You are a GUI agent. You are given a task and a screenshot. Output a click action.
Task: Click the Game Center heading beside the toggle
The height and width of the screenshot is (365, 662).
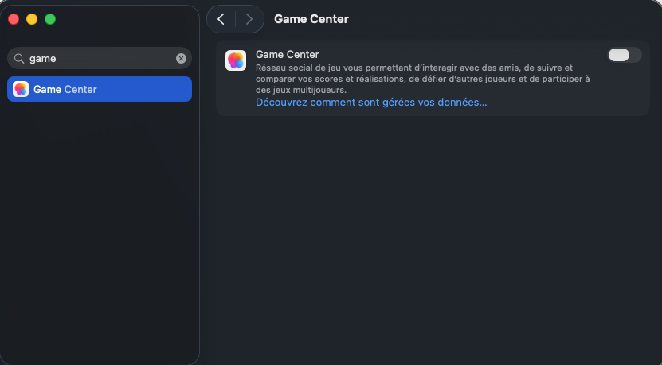[287, 55]
